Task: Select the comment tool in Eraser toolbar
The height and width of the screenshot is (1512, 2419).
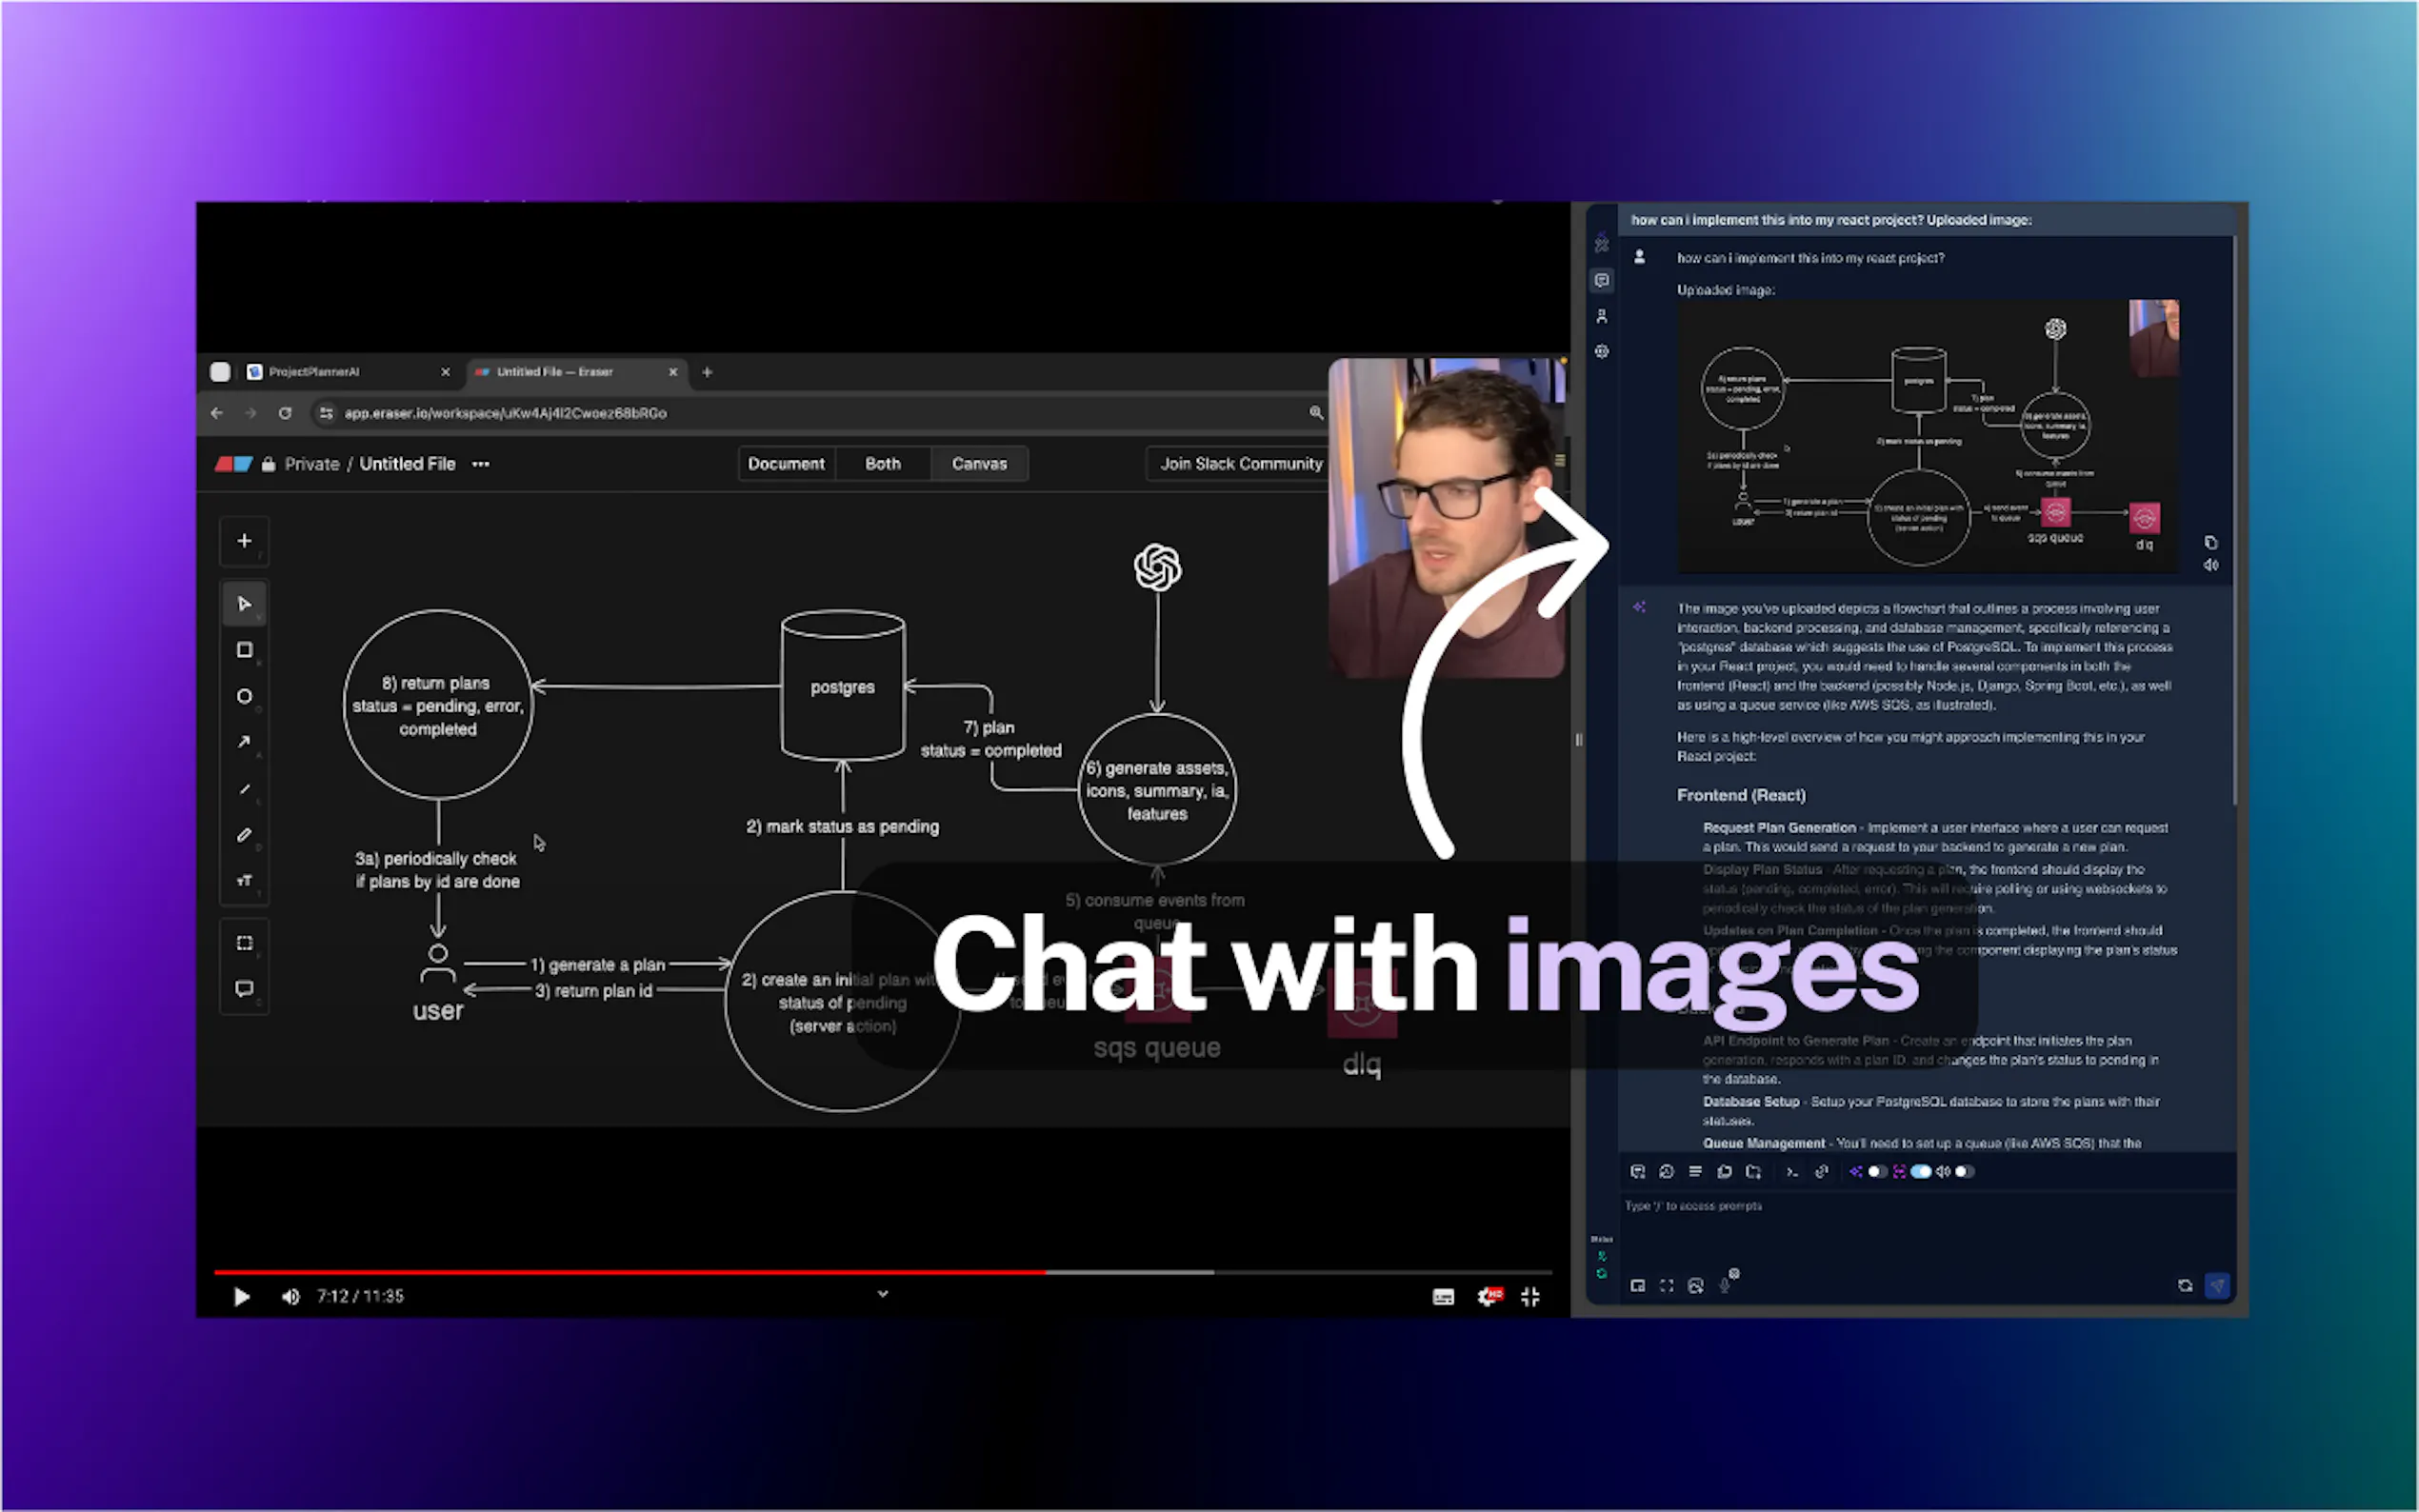Action: coord(244,989)
